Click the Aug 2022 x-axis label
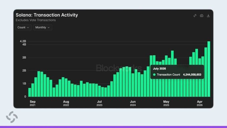227x128 pixels. [66, 103]
